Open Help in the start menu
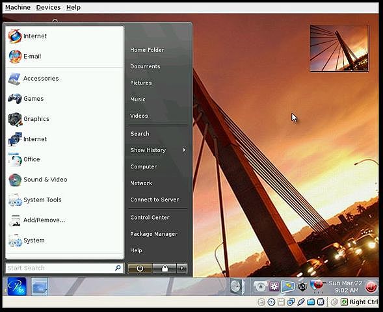 (x=136, y=250)
